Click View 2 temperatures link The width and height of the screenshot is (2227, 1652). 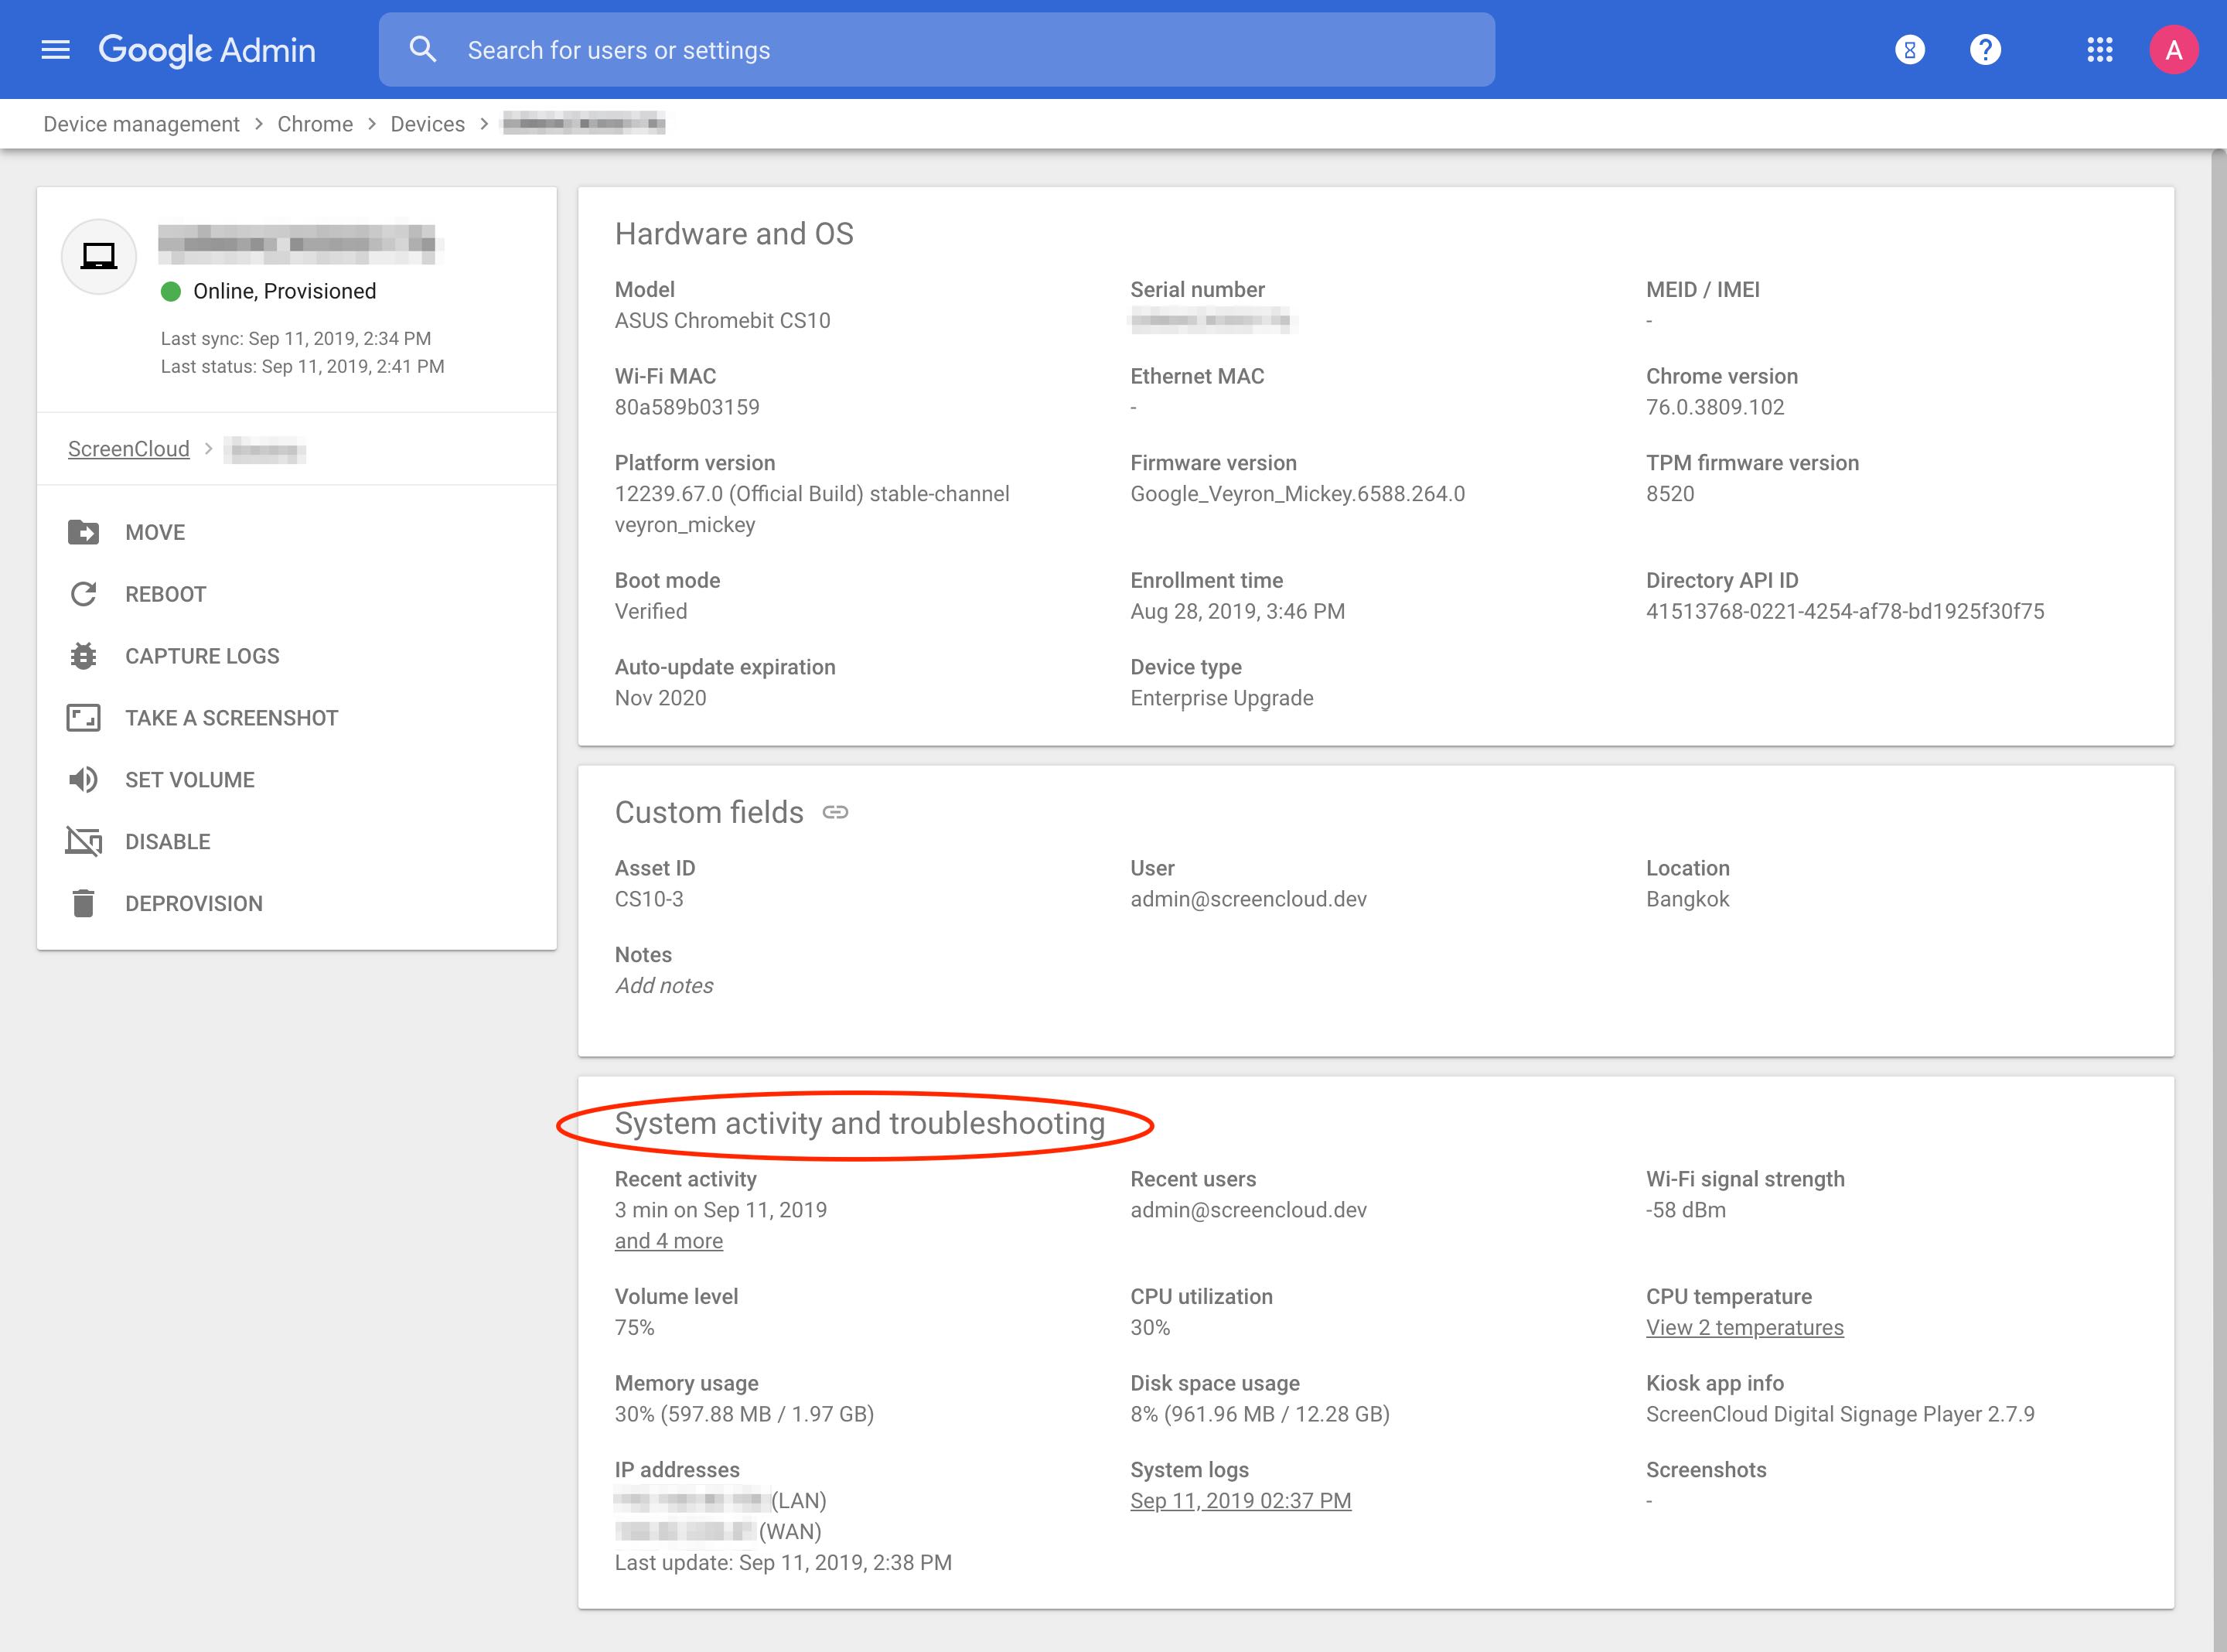point(1744,1327)
